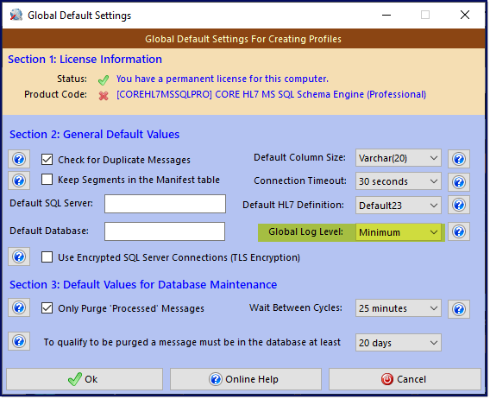The width and height of the screenshot is (490, 399).
Task: Open purge age dropdown showing 20 days
Action: pos(399,343)
